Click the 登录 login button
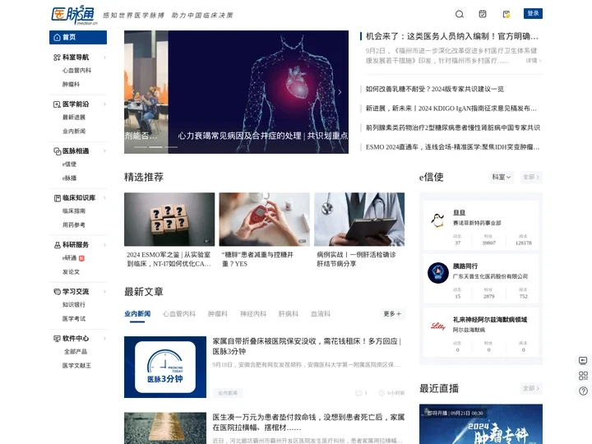Viewport: 592px width, 444px height. (x=533, y=14)
